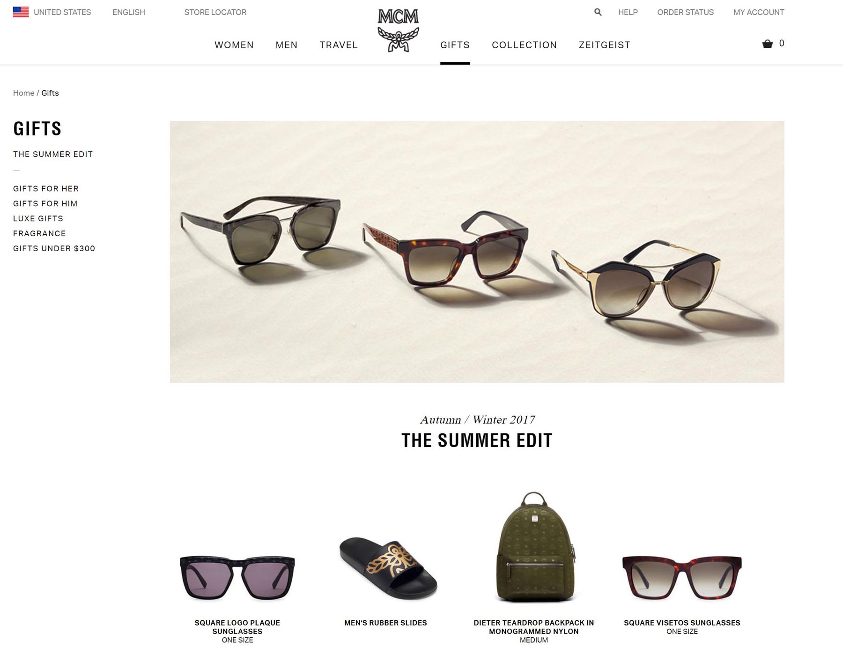Open Dieter Teardrop Backpack product image
The image size is (843, 656).
(535, 547)
